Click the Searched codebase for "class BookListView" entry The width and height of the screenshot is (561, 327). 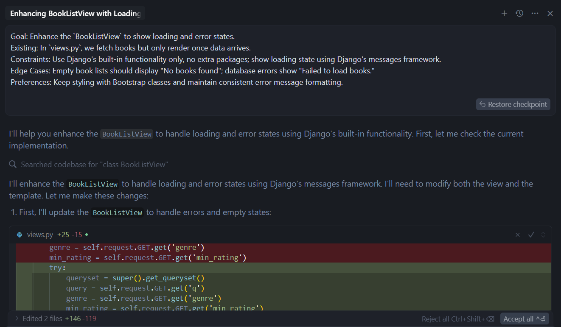(x=94, y=164)
